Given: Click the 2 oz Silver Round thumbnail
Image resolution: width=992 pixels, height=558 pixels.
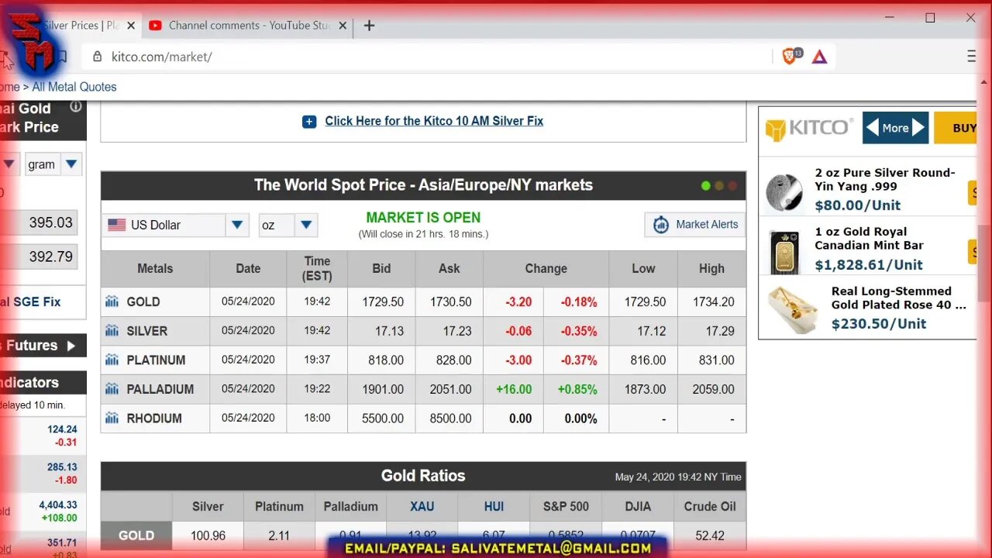Looking at the screenshot, I should 784,192.
